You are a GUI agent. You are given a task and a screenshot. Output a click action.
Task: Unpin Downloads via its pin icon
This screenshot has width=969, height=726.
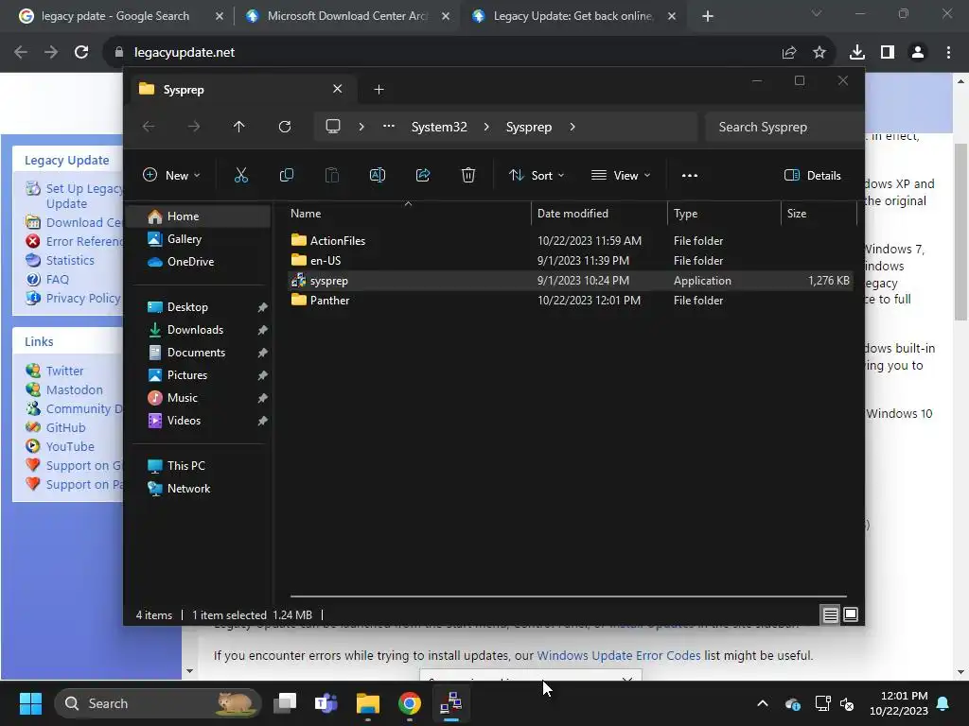pyautogui.click(x=263, y=330)
